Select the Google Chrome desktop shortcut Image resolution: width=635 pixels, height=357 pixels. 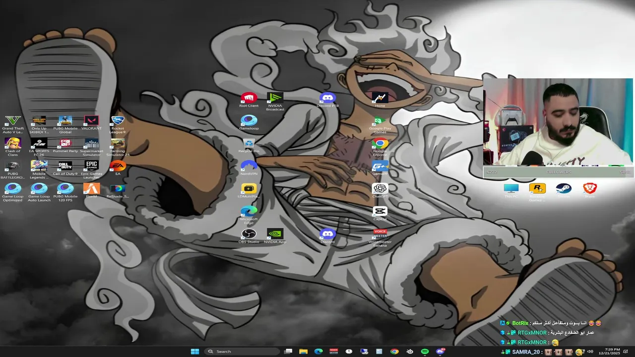point(380,147)
